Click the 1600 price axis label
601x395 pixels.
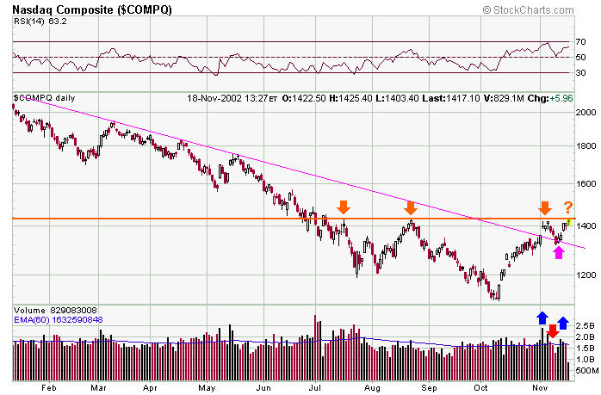pos(586,184)
